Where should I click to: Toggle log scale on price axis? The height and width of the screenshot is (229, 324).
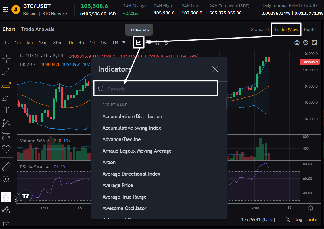point(299,220)
